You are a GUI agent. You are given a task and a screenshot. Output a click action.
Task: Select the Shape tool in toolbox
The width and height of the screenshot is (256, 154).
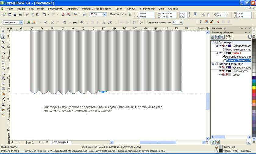coord(3,36)
